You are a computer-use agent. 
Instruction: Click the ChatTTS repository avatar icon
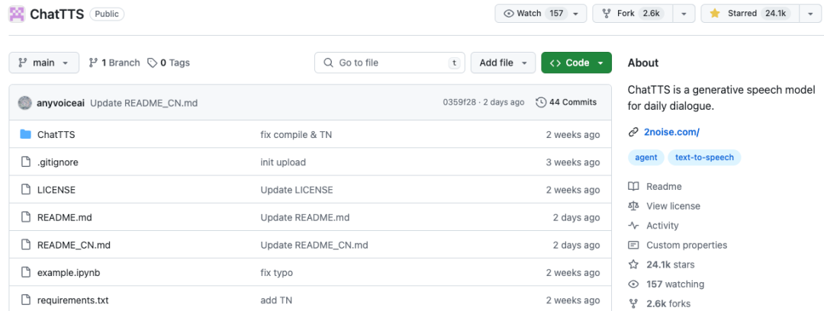(17, 14)
